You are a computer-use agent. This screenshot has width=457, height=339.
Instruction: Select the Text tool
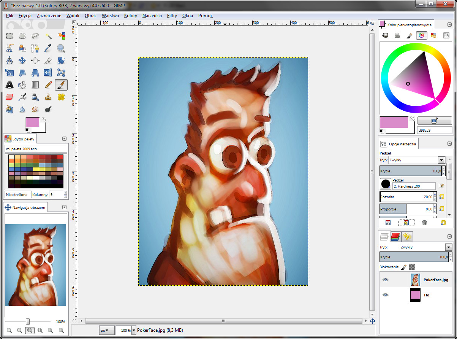[x=9, y=84]
